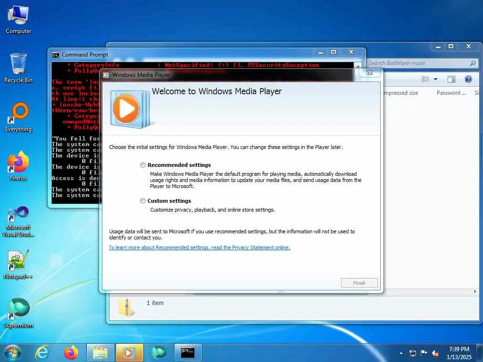This screenshot has height=362, width=483.
Task: Click the Explorer search magnifier icon
Action: (473, 63)
